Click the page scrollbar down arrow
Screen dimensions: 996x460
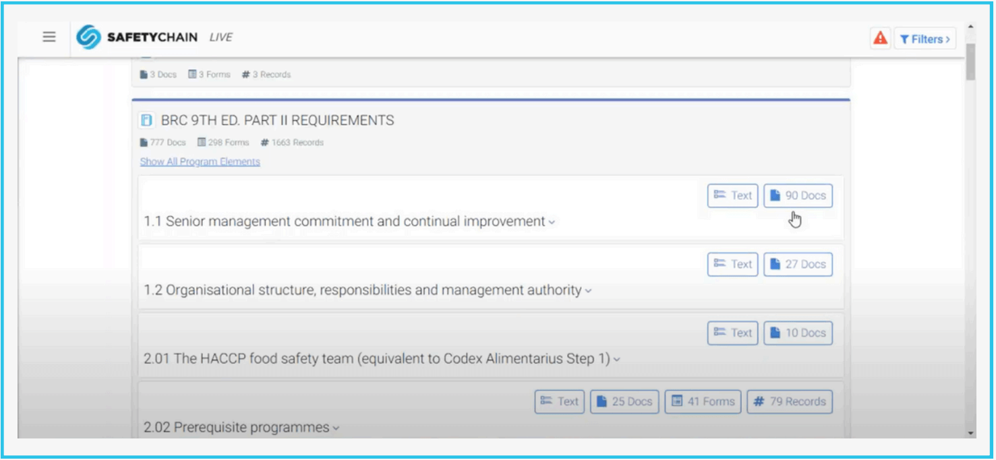[970, 432]
